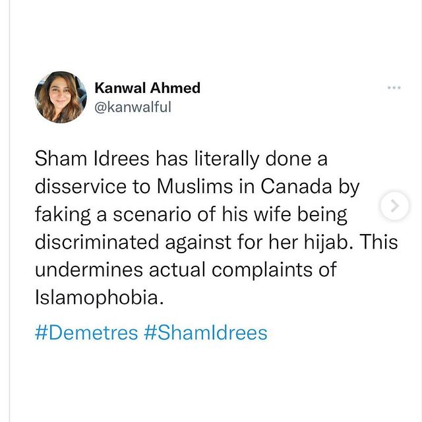Go to next slide with chevron arrow

(394, 206)
